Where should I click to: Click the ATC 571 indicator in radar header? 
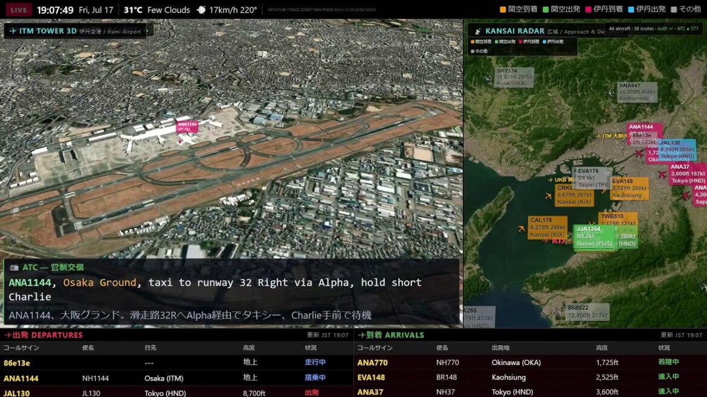coord(688,28)
